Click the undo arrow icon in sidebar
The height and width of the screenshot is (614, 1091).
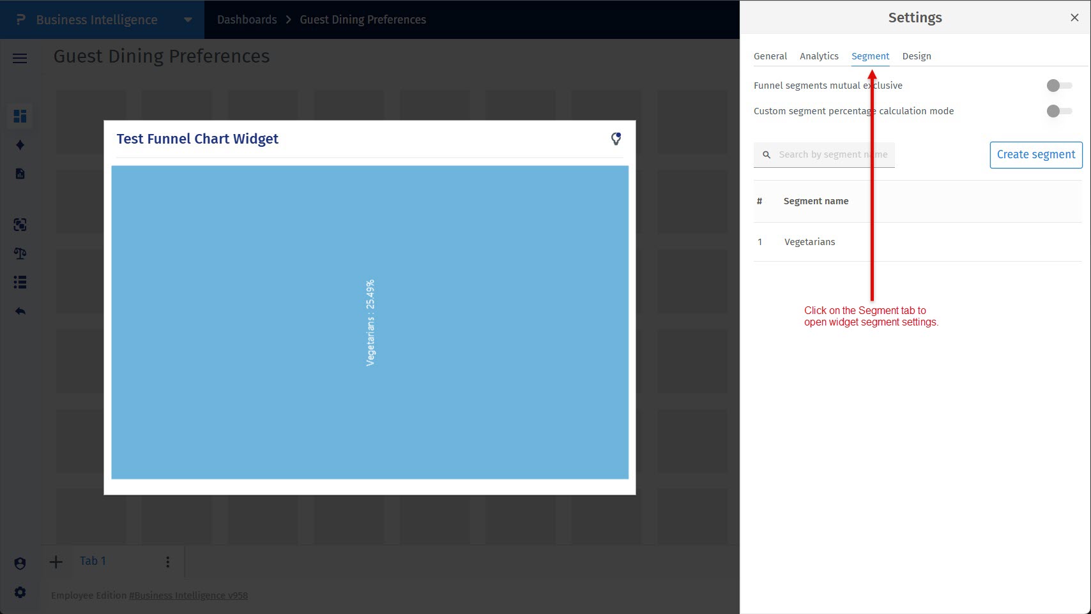(x=20, y=311)
